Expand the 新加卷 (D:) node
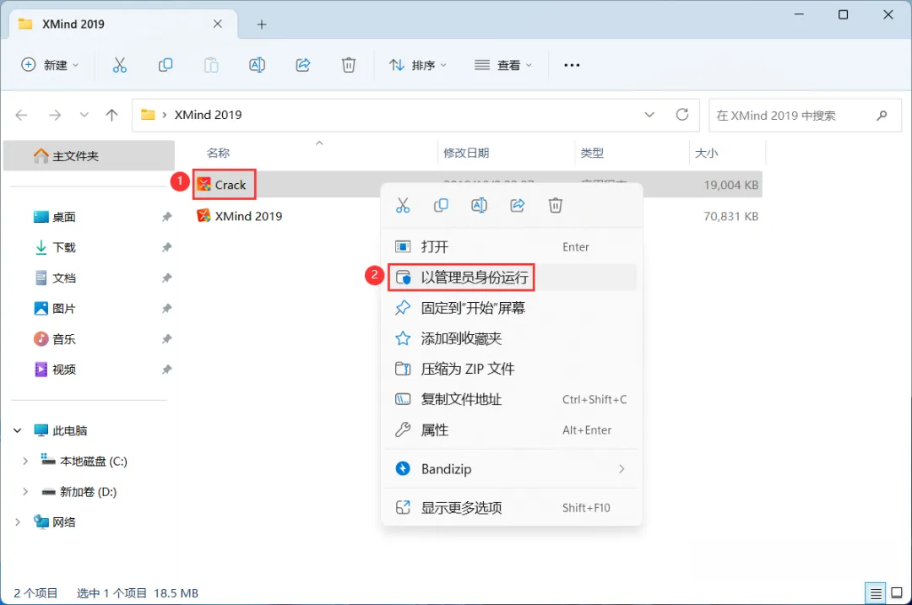Screen dimensions: 912x605 25,492
